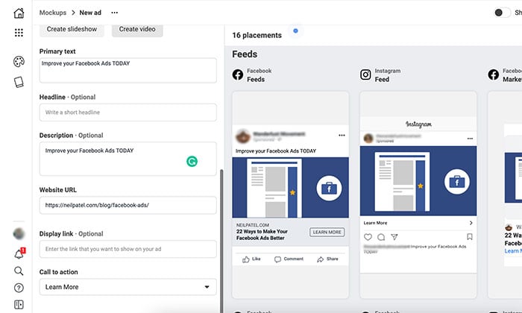
Task: Open the profile avatar in sidebar
Action: [19, 233]
